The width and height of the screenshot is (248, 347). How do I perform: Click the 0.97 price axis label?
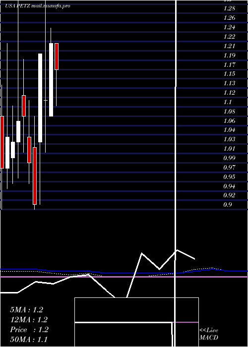[229, 168]
